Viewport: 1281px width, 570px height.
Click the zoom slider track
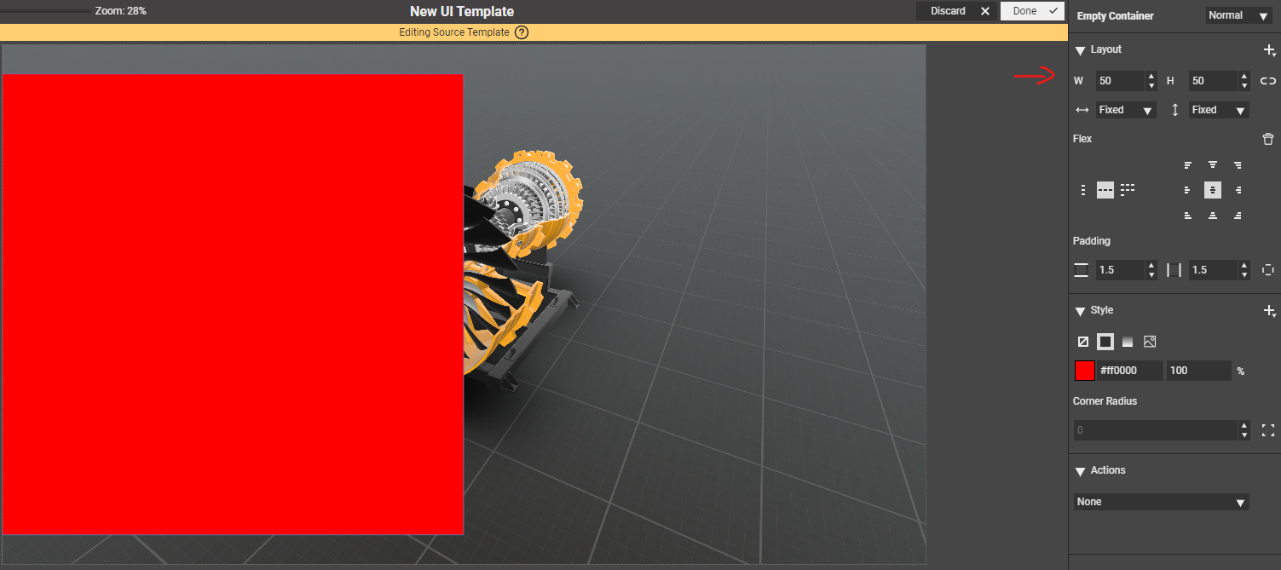coord(44,11)
